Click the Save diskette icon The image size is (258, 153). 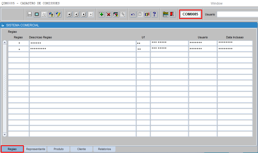[x=30, y=14]
